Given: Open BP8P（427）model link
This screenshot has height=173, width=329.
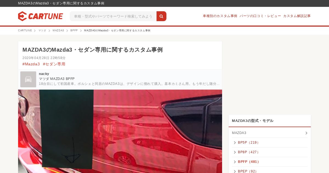Looking at the screenshot, I should click(x=249, y=152).
